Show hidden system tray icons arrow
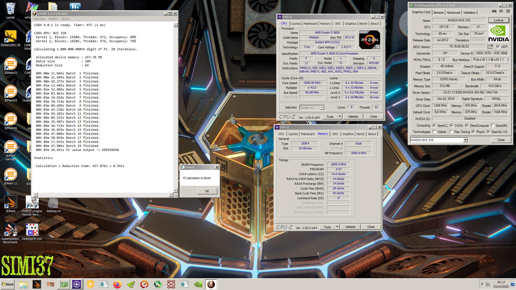This screenshot has height=290, width=516. [x=482, y=284]
